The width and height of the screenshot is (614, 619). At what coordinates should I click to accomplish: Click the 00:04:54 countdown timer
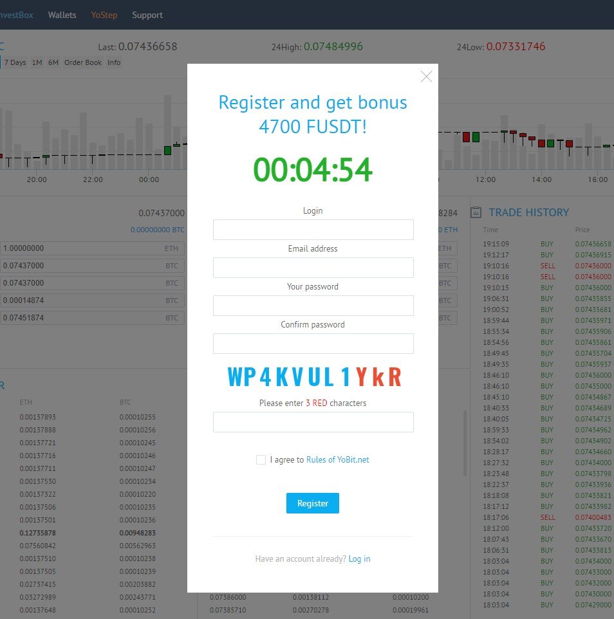click(x=313, y=170)
